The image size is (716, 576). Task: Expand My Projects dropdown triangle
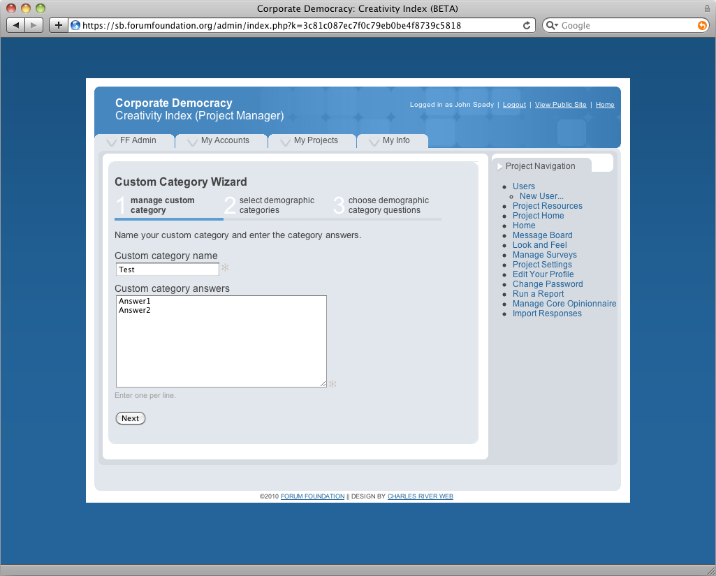pyautogui.click(x=286, y=142)
